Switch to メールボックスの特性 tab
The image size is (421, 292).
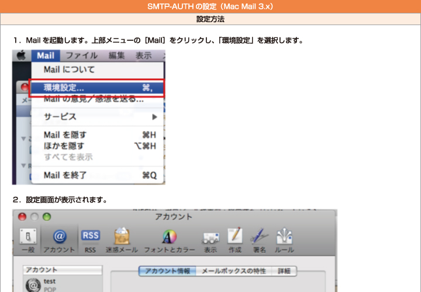(x=234, y=271)
